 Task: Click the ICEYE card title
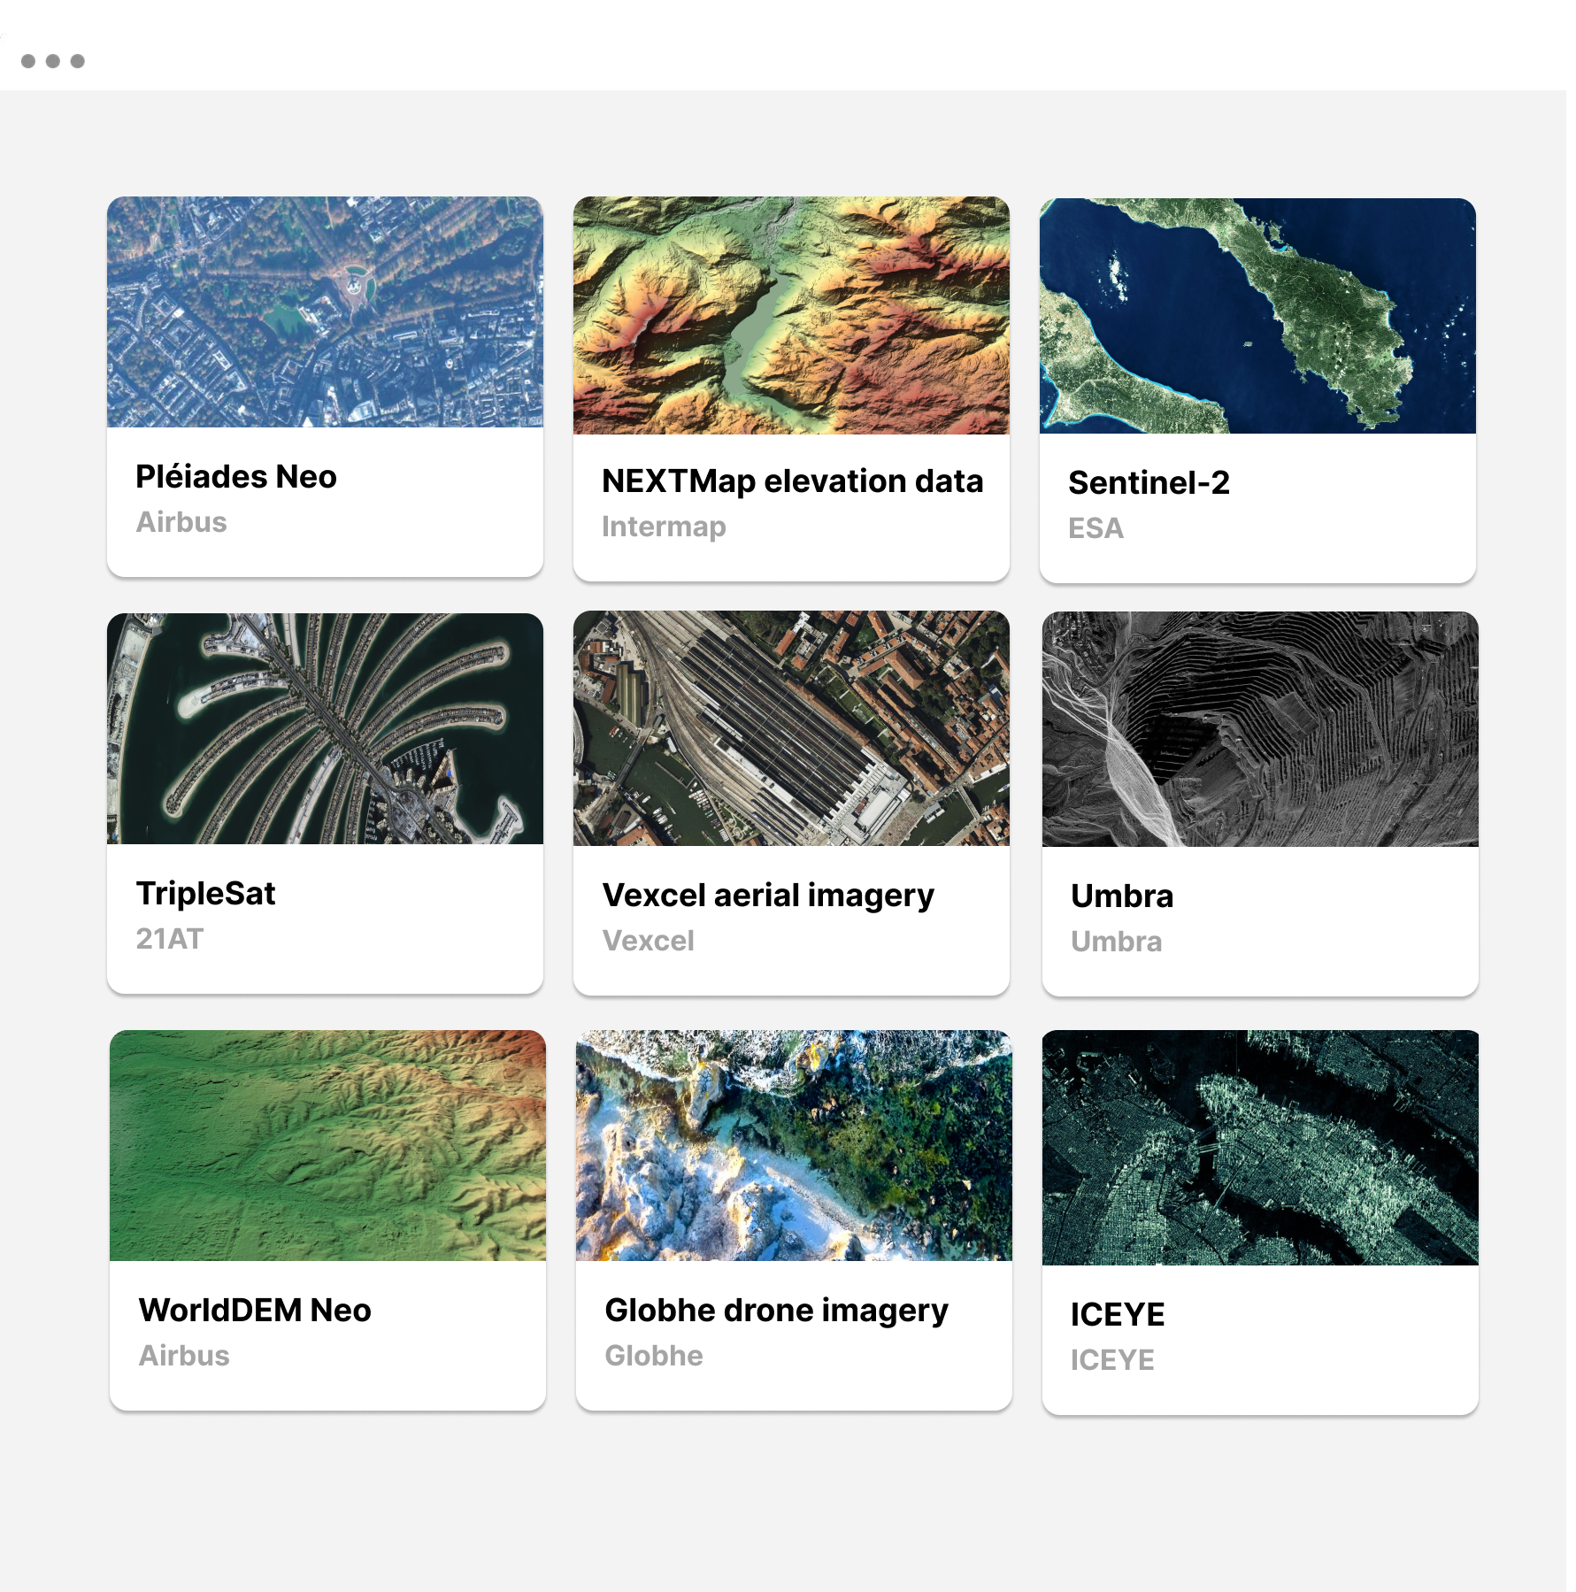[x=1118, y=1315]
